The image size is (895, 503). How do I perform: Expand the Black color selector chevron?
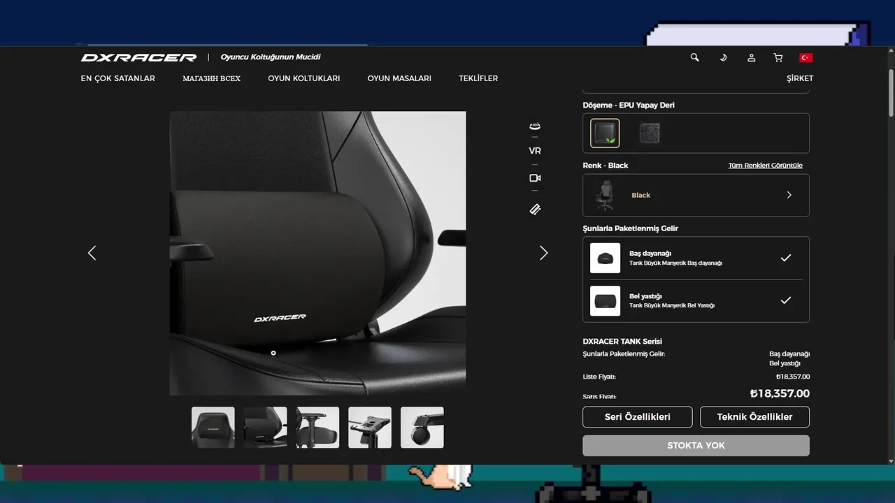[x=789, y=195]
